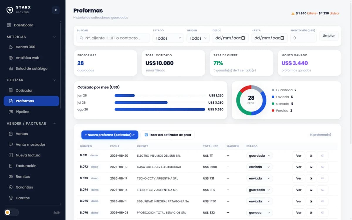This screenshot has width=352, height=220.
Task: Click the ago 26 bar in Cotizado por mes
Action: pyautogui.click(x=160, y=109)
